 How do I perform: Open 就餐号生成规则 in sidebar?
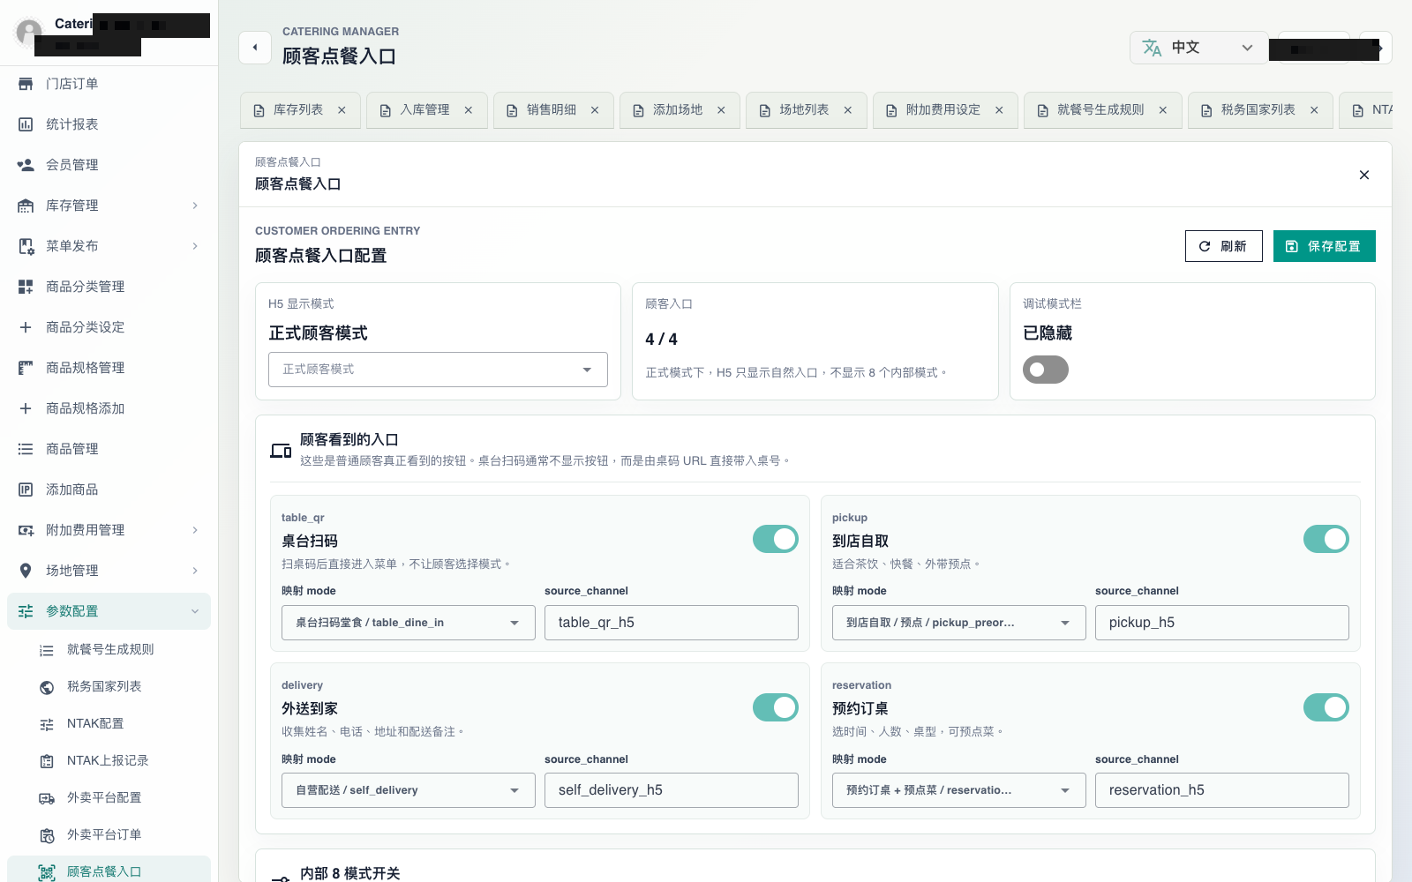pyautogui.click(x=109, y=650)
